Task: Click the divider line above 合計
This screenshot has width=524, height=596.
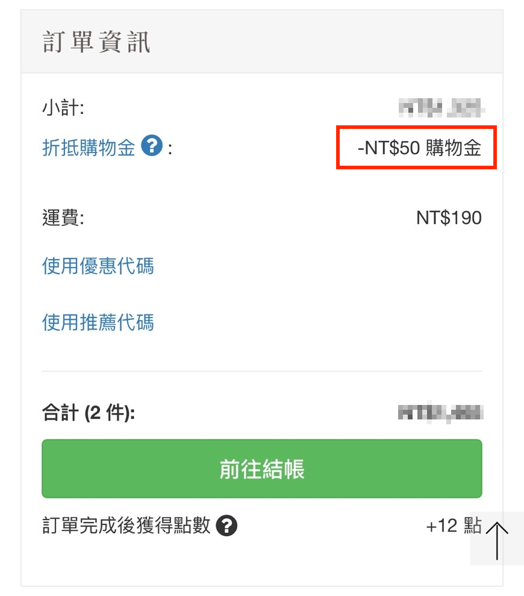Action: coord(261,371)
